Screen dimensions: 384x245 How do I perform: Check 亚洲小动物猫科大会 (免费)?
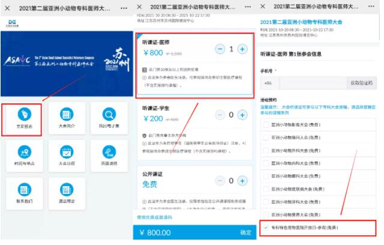click(x=266, y=138)
